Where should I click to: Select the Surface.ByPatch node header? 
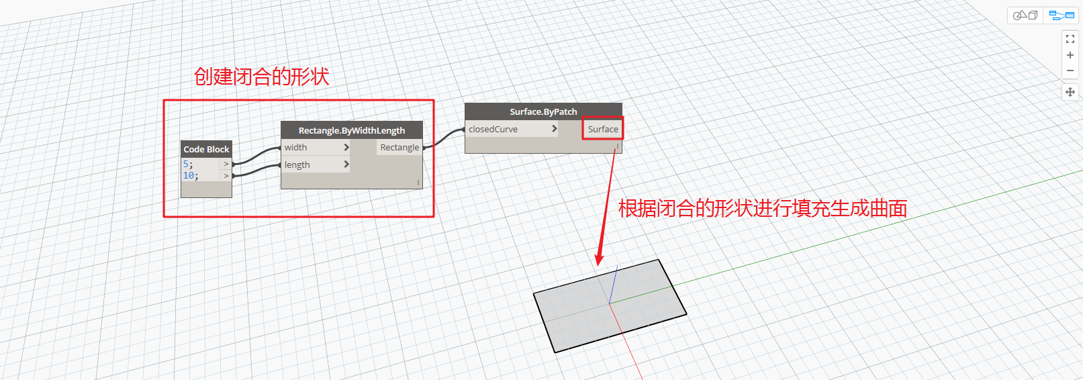[543, 111]
